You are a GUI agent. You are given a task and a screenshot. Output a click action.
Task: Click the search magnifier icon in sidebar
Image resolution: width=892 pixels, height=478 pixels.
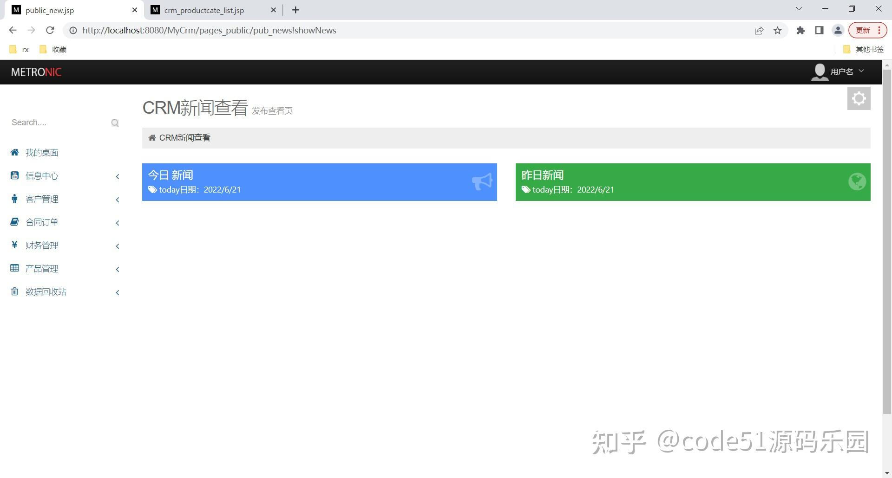[115, 123]
